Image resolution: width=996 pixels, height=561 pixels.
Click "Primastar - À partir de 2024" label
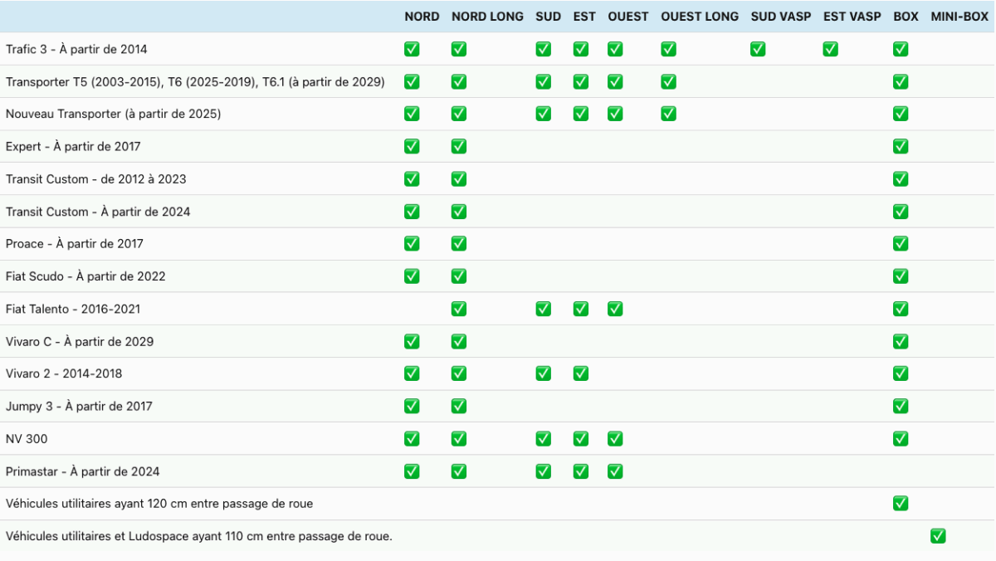click(x=83, y=471)
